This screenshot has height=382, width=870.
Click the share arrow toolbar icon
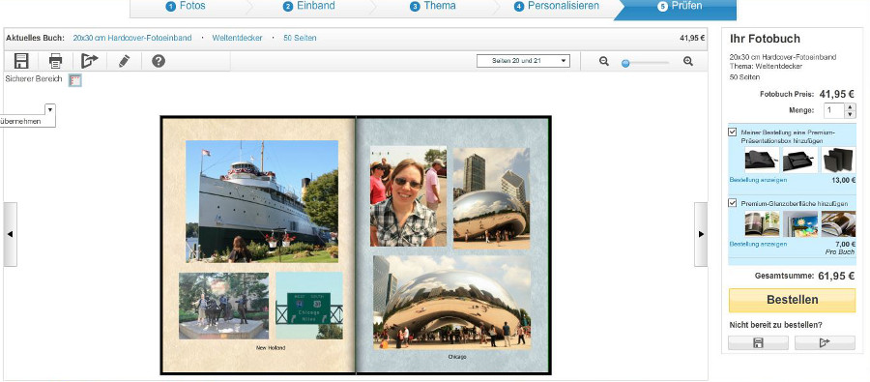(x=89, y=61)
